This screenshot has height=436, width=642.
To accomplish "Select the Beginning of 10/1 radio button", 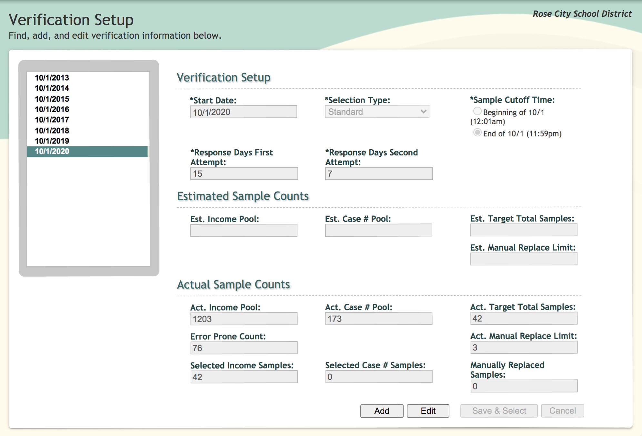I will [x=477, y=111].
